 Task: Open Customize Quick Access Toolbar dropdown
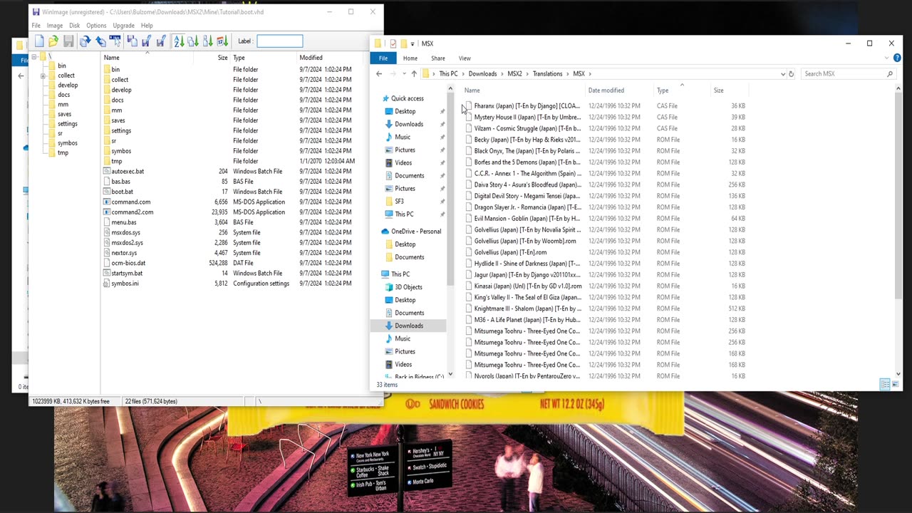click(x=413, y=43)
